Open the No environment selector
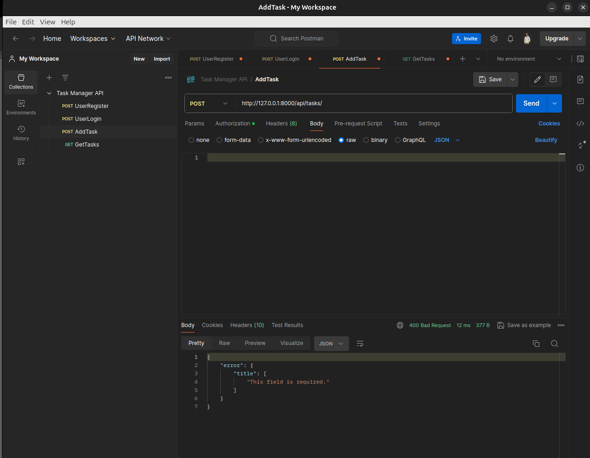Viewport: 590px width, 458px height. pos(529,59)
